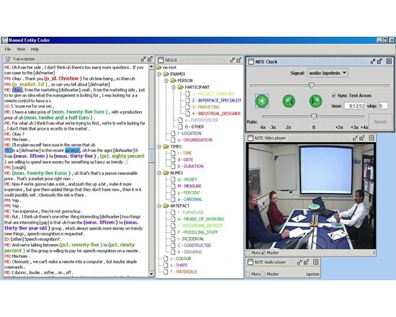
Task: Click the d - DATE document icon
Action: point(173,160)
